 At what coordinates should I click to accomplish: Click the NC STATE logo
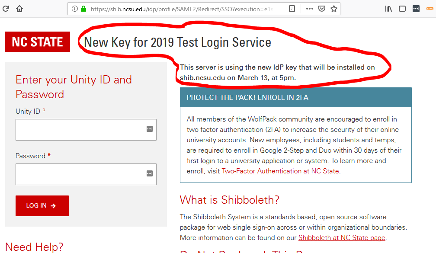click(x=38, y=42)
